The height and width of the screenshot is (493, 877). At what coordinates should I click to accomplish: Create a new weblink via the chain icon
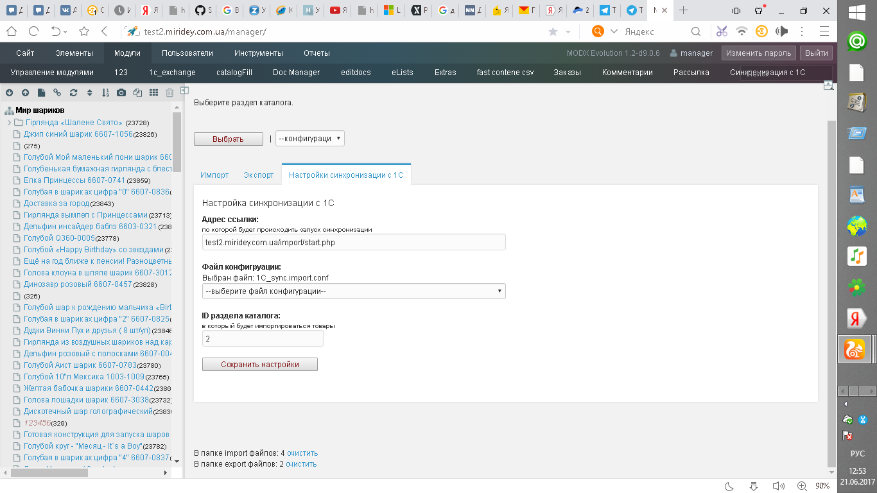pos(58,93)
